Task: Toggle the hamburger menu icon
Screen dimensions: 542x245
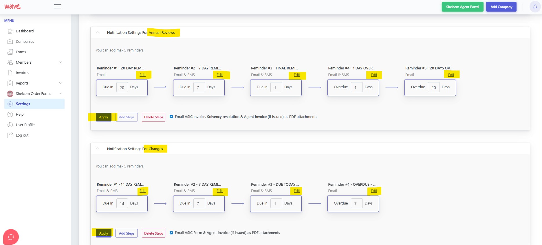Action: click(57, 6)
